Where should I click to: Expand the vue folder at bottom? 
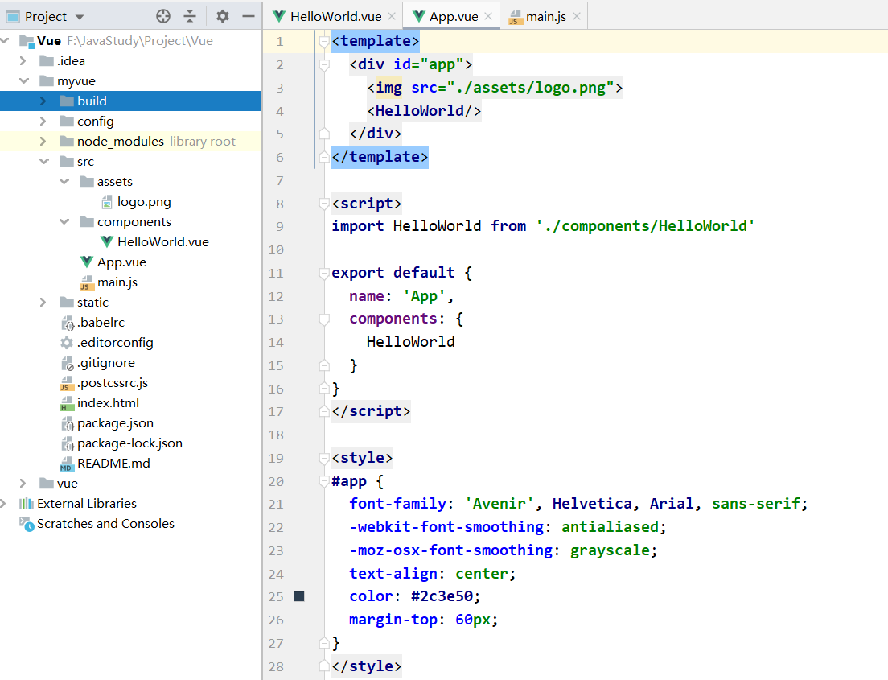coord(23,484)
